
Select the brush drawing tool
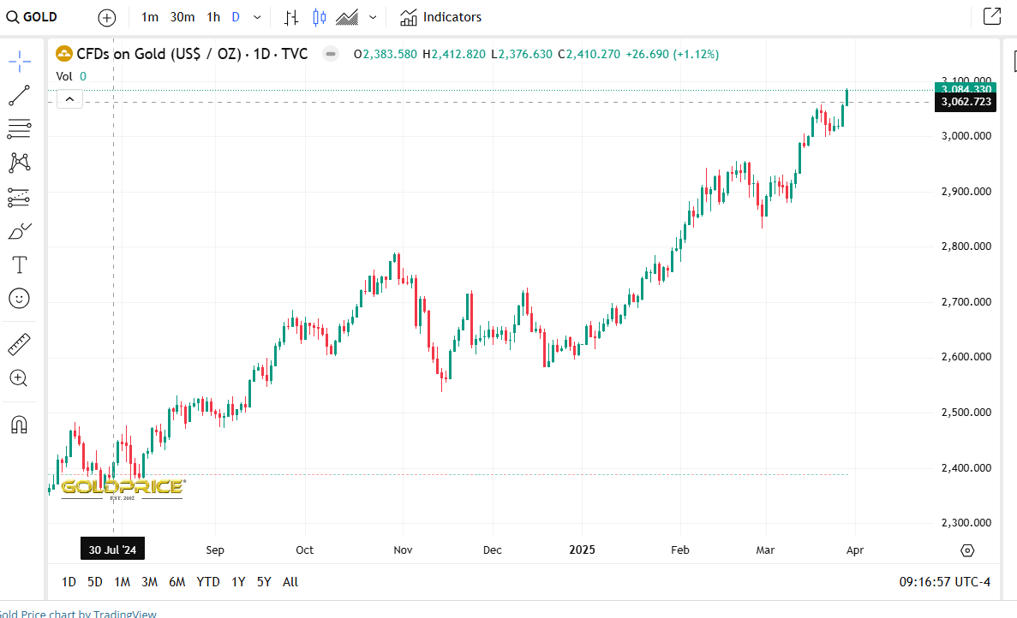(20, 231)
